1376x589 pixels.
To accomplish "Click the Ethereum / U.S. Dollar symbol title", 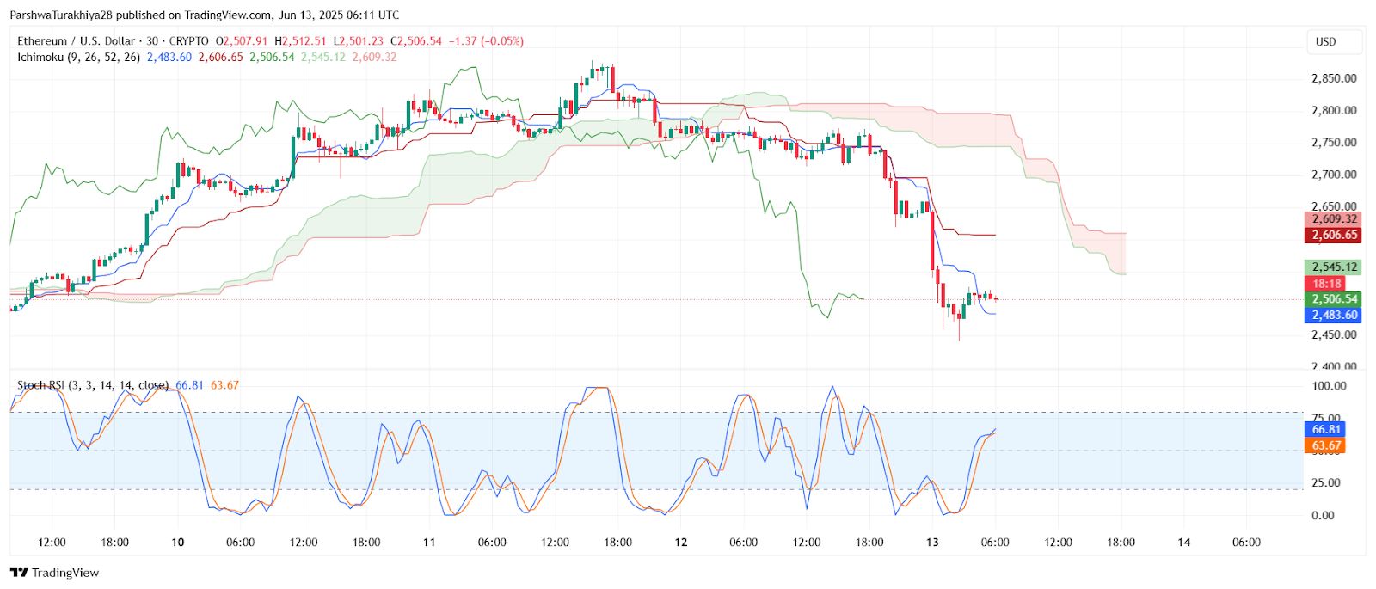I will 76,41.
